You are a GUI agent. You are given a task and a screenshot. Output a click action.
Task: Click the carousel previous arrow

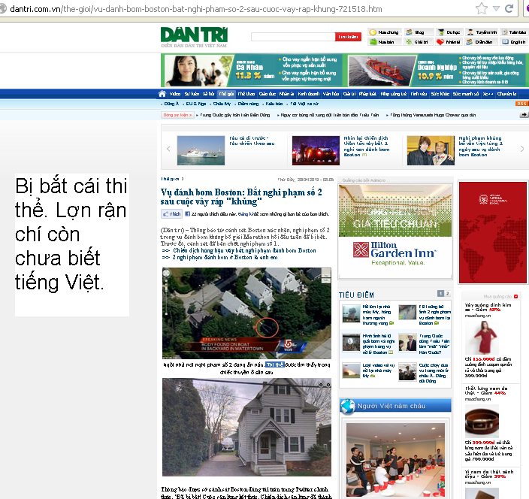click(168, 149)
